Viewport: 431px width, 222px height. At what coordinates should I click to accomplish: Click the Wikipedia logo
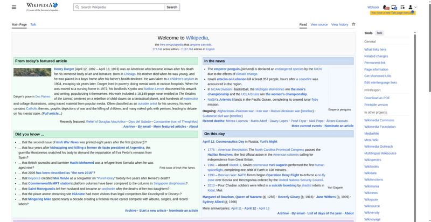pos(42,7)
